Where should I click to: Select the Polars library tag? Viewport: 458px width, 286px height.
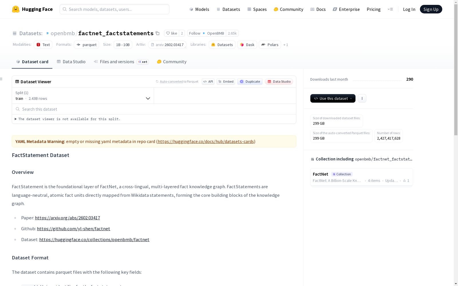coord(270,45)
